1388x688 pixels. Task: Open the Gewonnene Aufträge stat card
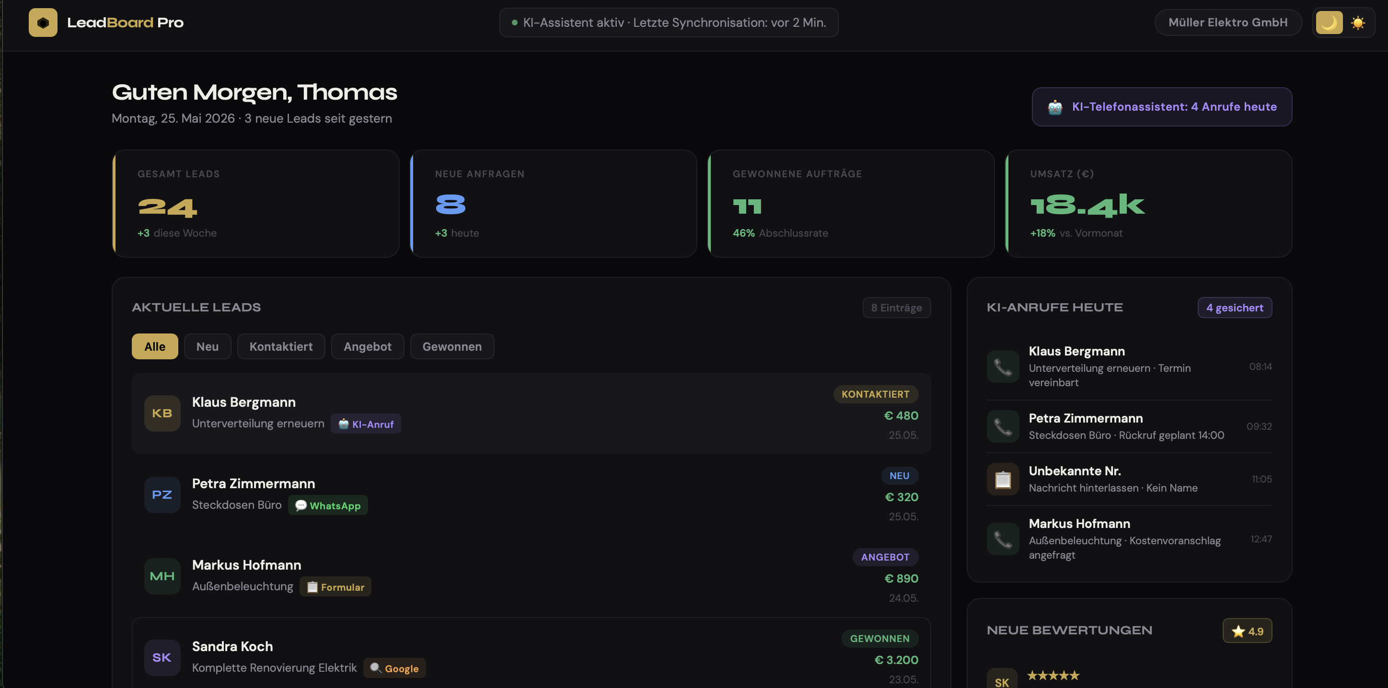tap(851, 204)
